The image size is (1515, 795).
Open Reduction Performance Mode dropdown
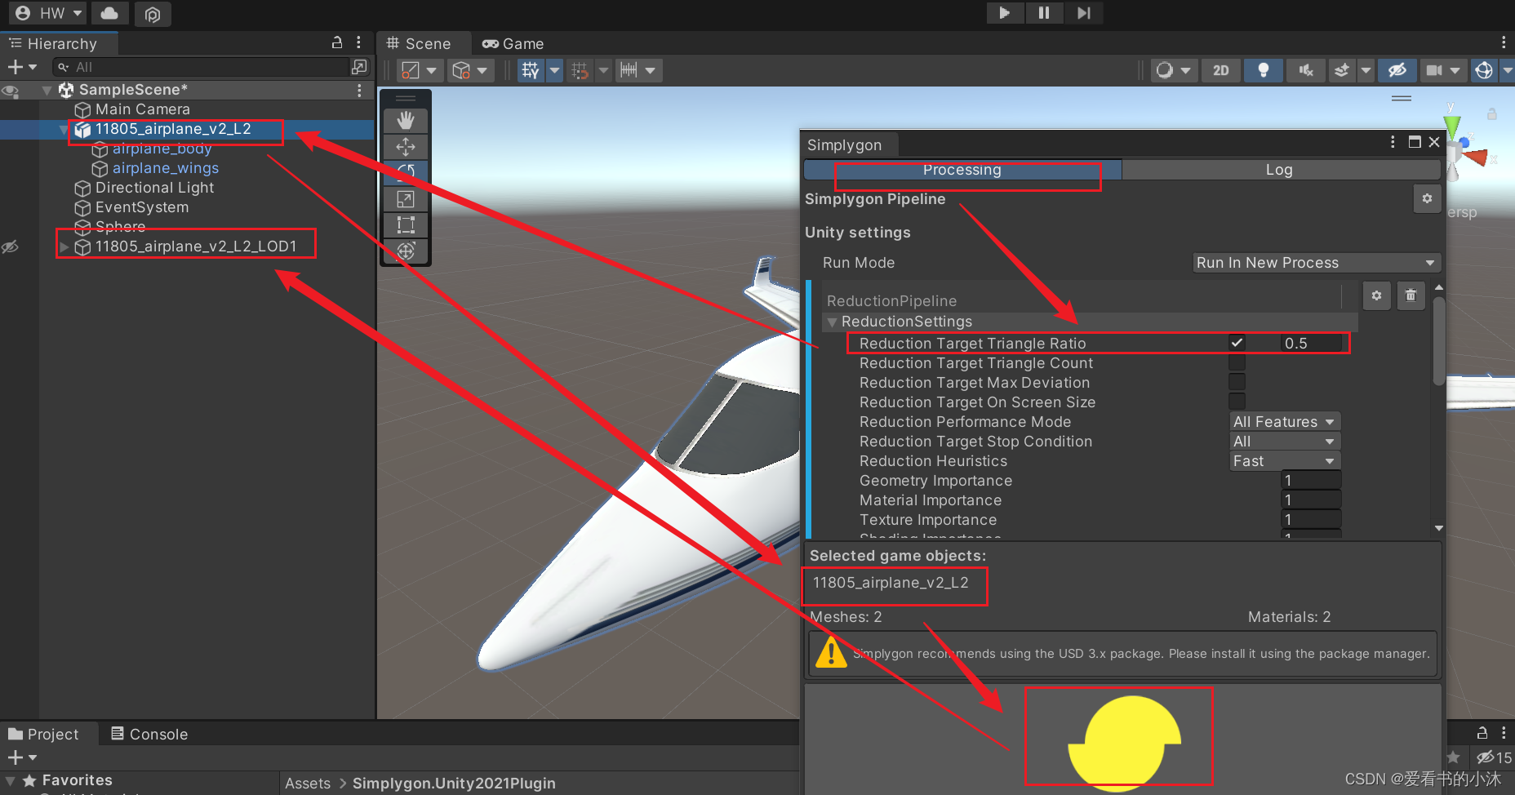1285,422
